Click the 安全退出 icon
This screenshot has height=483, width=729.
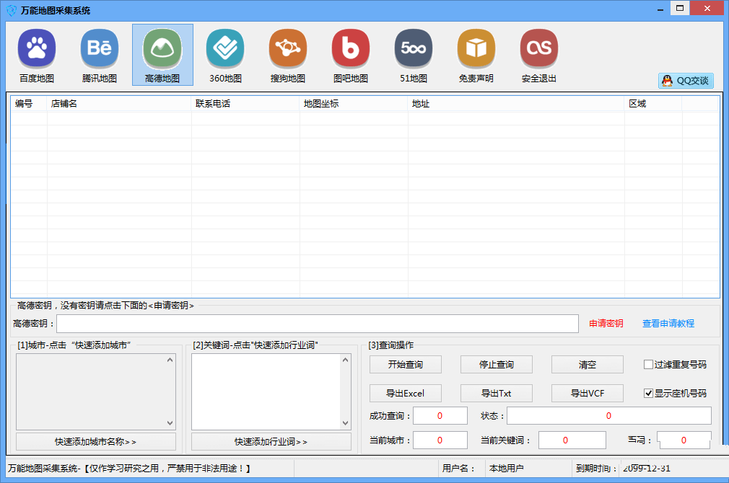point(539,55)
